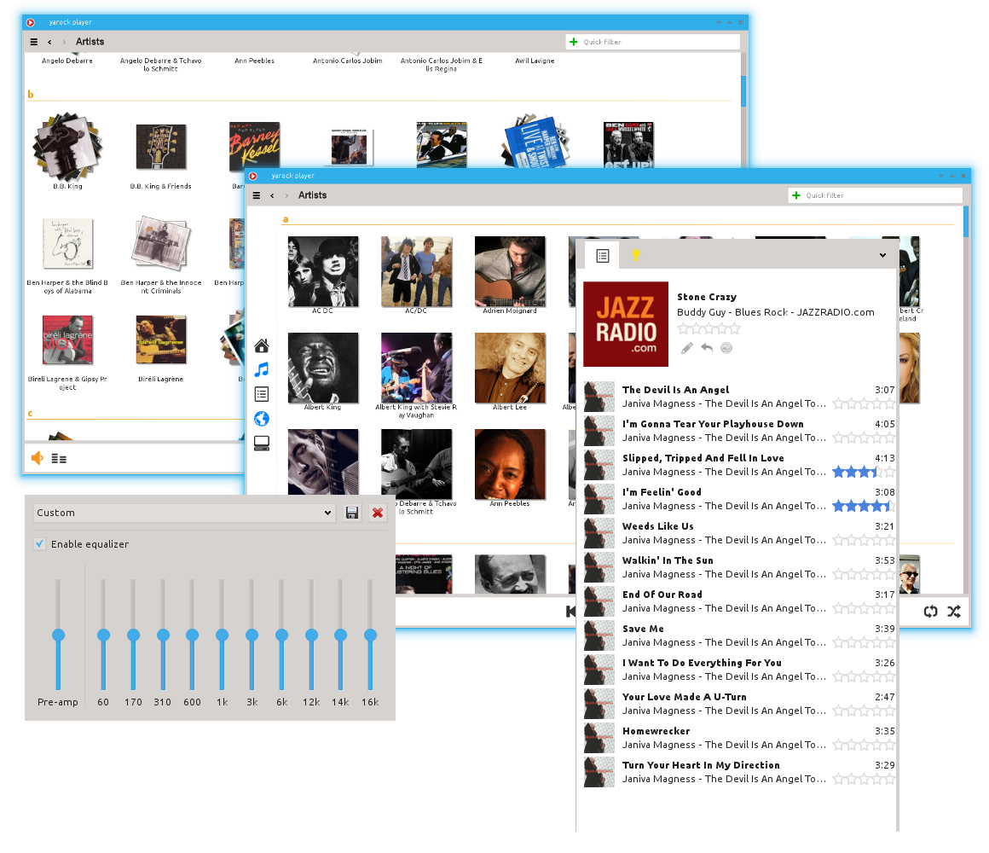Adjust the 16k band slider
Screen dimensions: 989x853
pos(370,635)
